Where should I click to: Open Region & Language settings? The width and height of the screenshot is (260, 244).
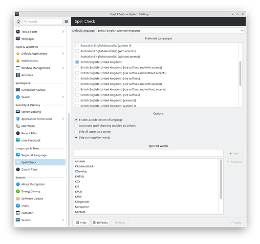point(40,155)
